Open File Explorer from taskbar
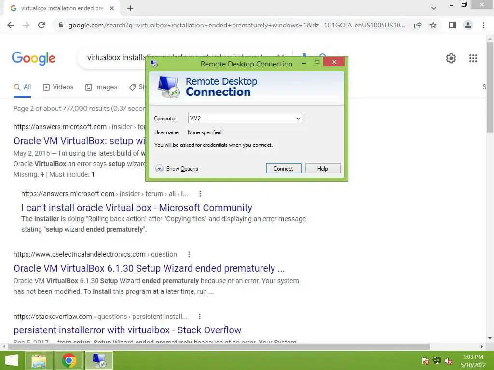The image size is (494, 370). click(x=39, y=360)
